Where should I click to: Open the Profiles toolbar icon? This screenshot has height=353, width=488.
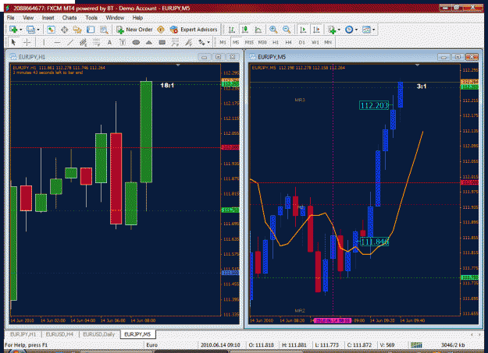coord(30,30)
